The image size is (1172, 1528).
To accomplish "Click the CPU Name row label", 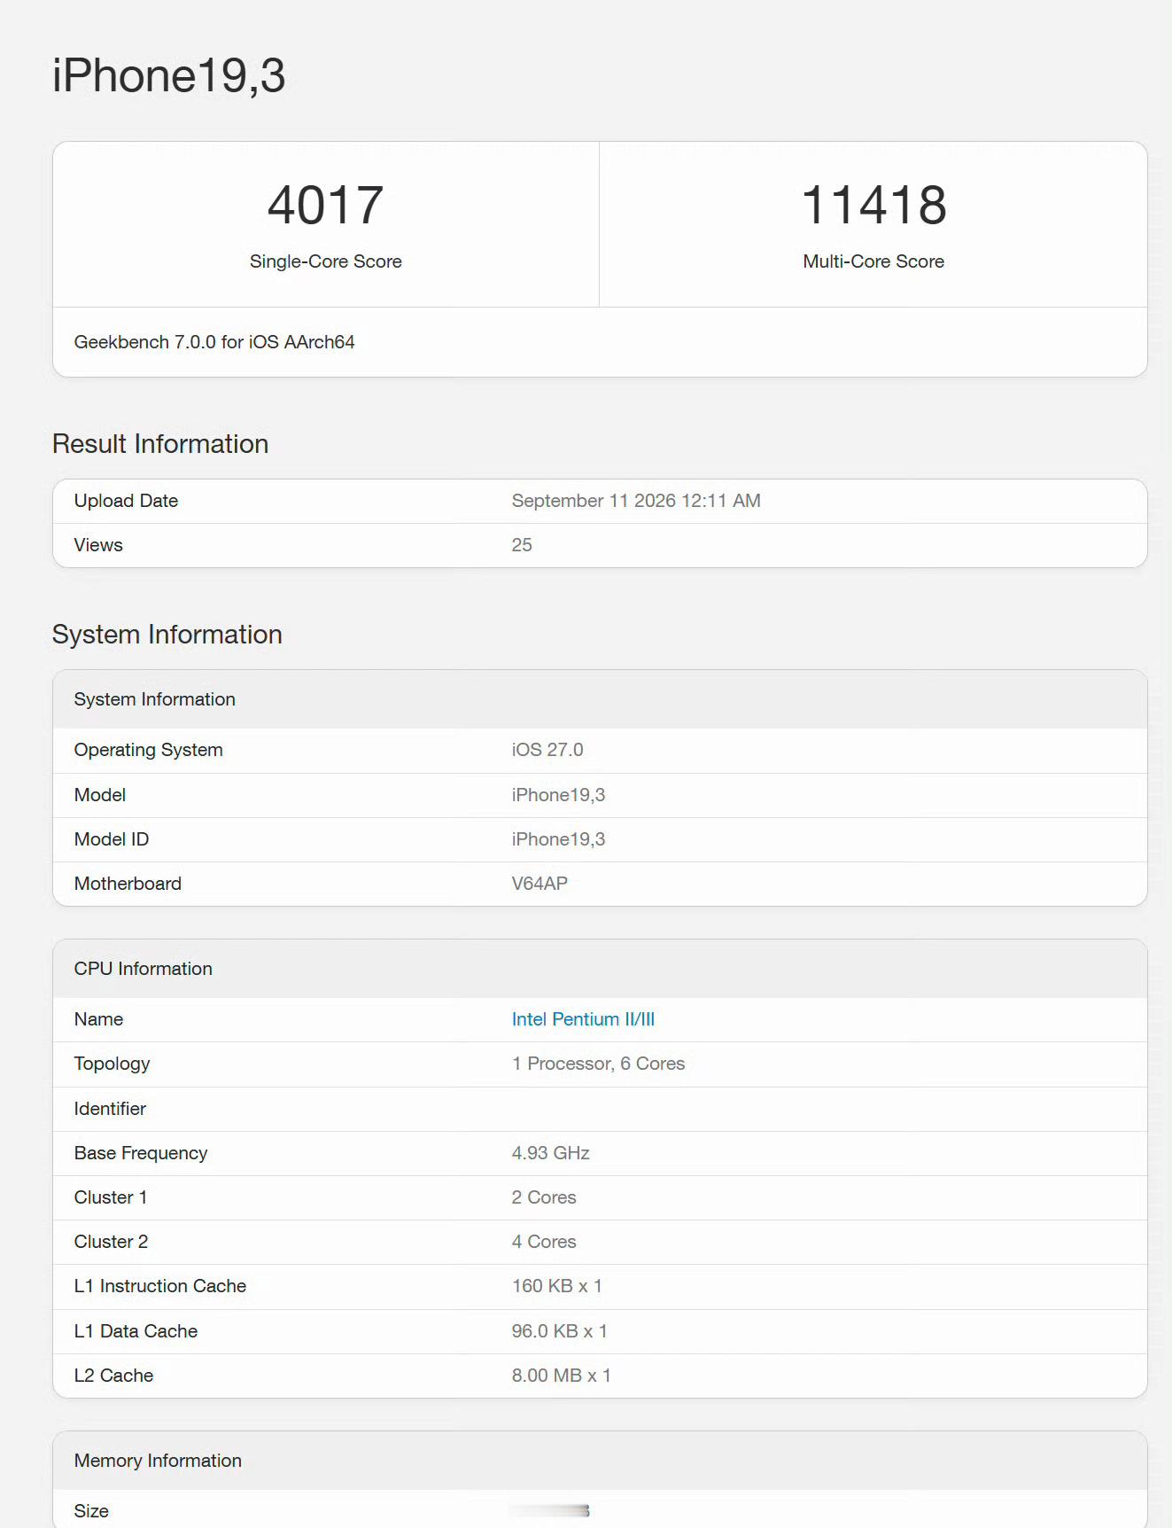I will coord(98,1019).
